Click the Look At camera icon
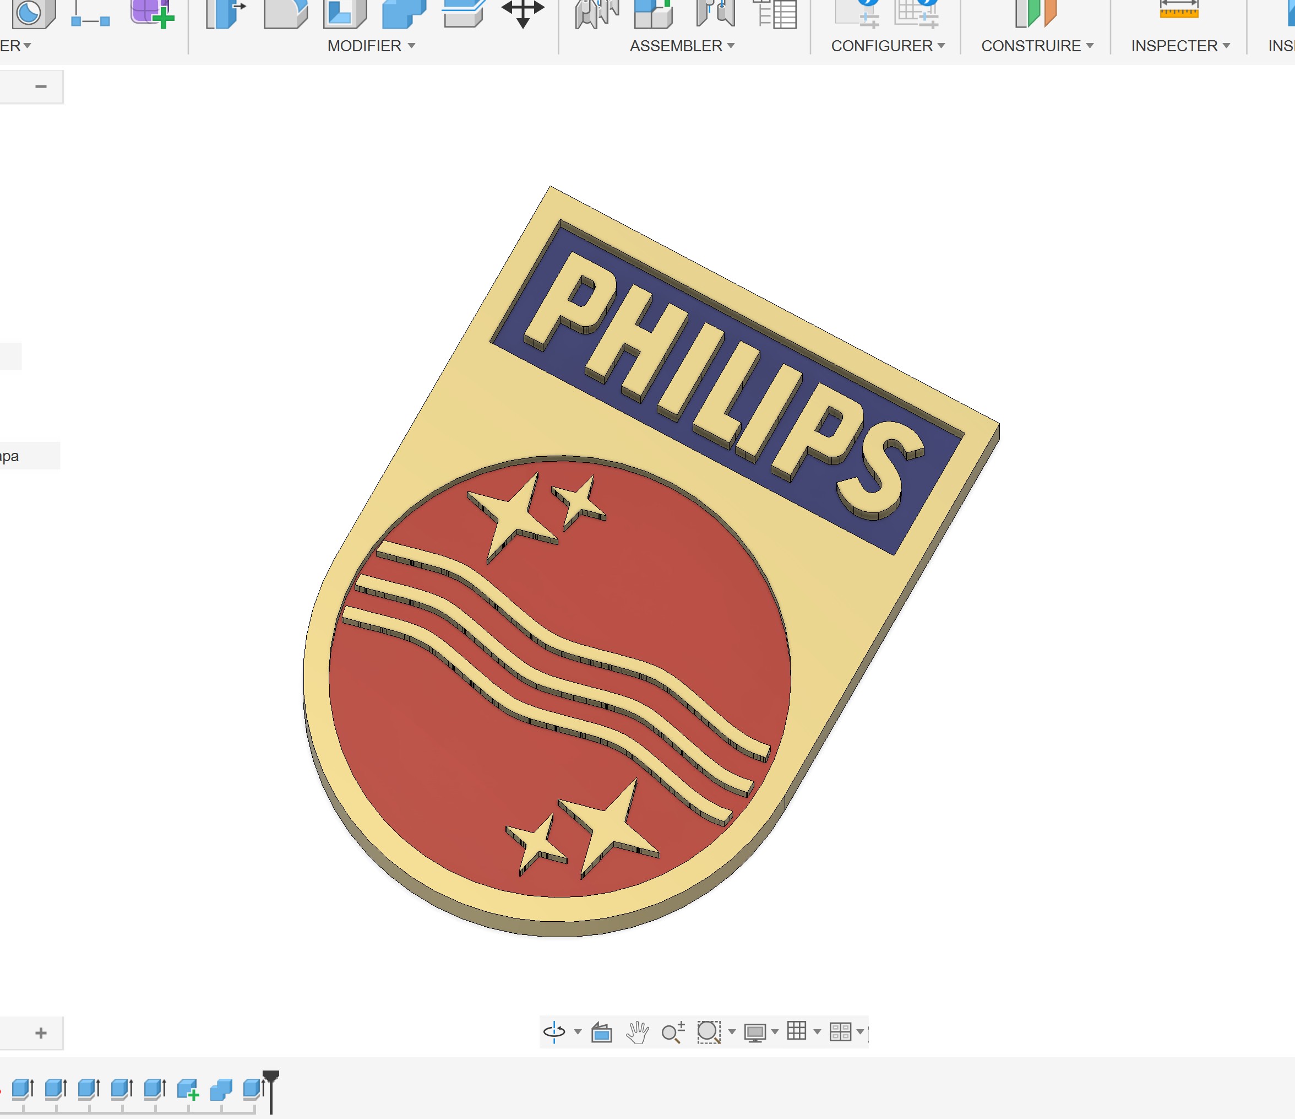Image resolution: width=1295 pixels, height=1119 pixels. click(601, 1031)
